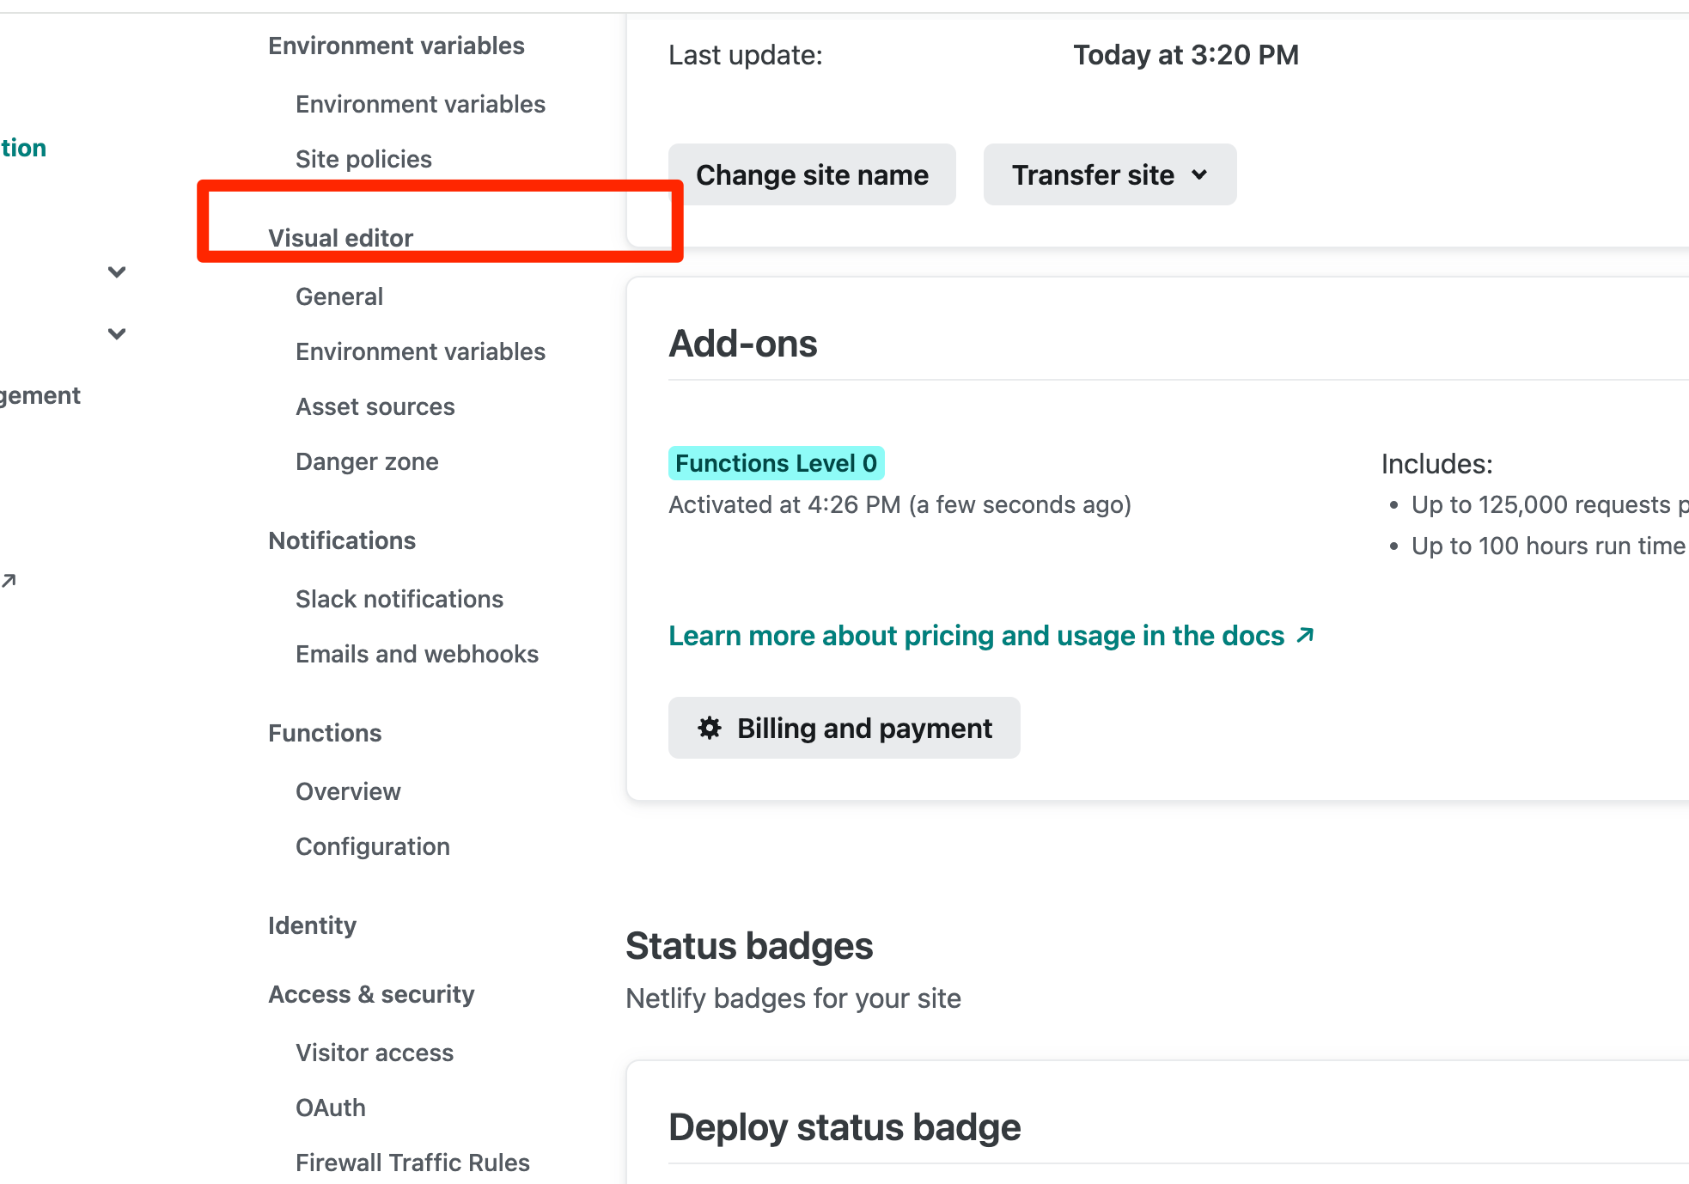Open the pricing and usage docs link
This screenshot has width=1689, height=1184.
pyautogui.click(x=976, y=636)
